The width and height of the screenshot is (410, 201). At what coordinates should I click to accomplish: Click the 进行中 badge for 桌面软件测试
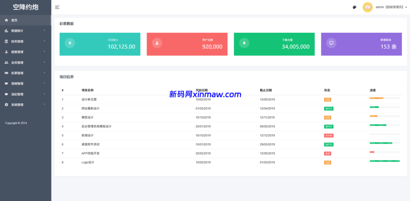coord(329,145)
